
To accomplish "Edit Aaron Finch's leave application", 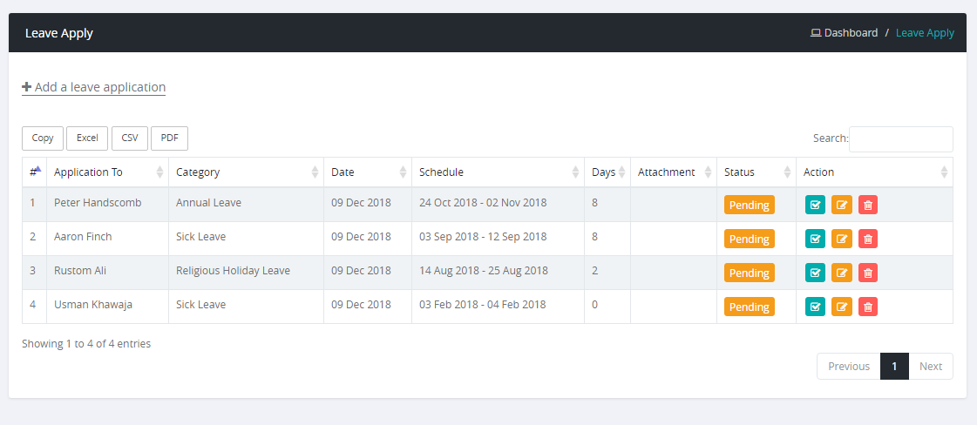I will pos(841,239).
